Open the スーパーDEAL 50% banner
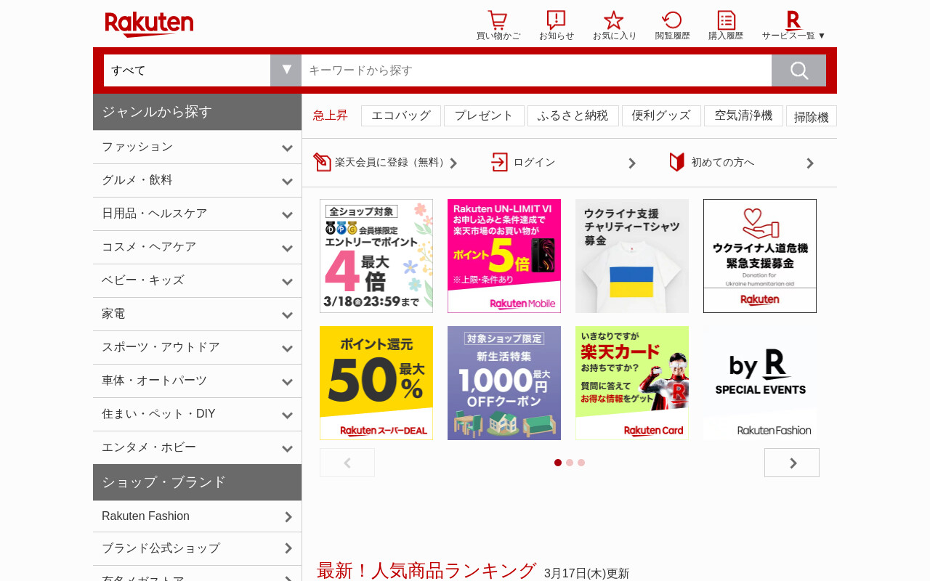Image resolution: width=930 pixels, height=581 pixels. click(376, 383)
